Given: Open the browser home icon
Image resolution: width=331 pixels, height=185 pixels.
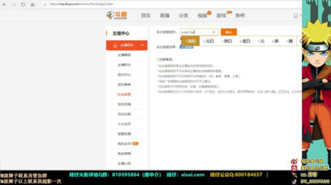Looking at the screenshot, I should (33, 5).
